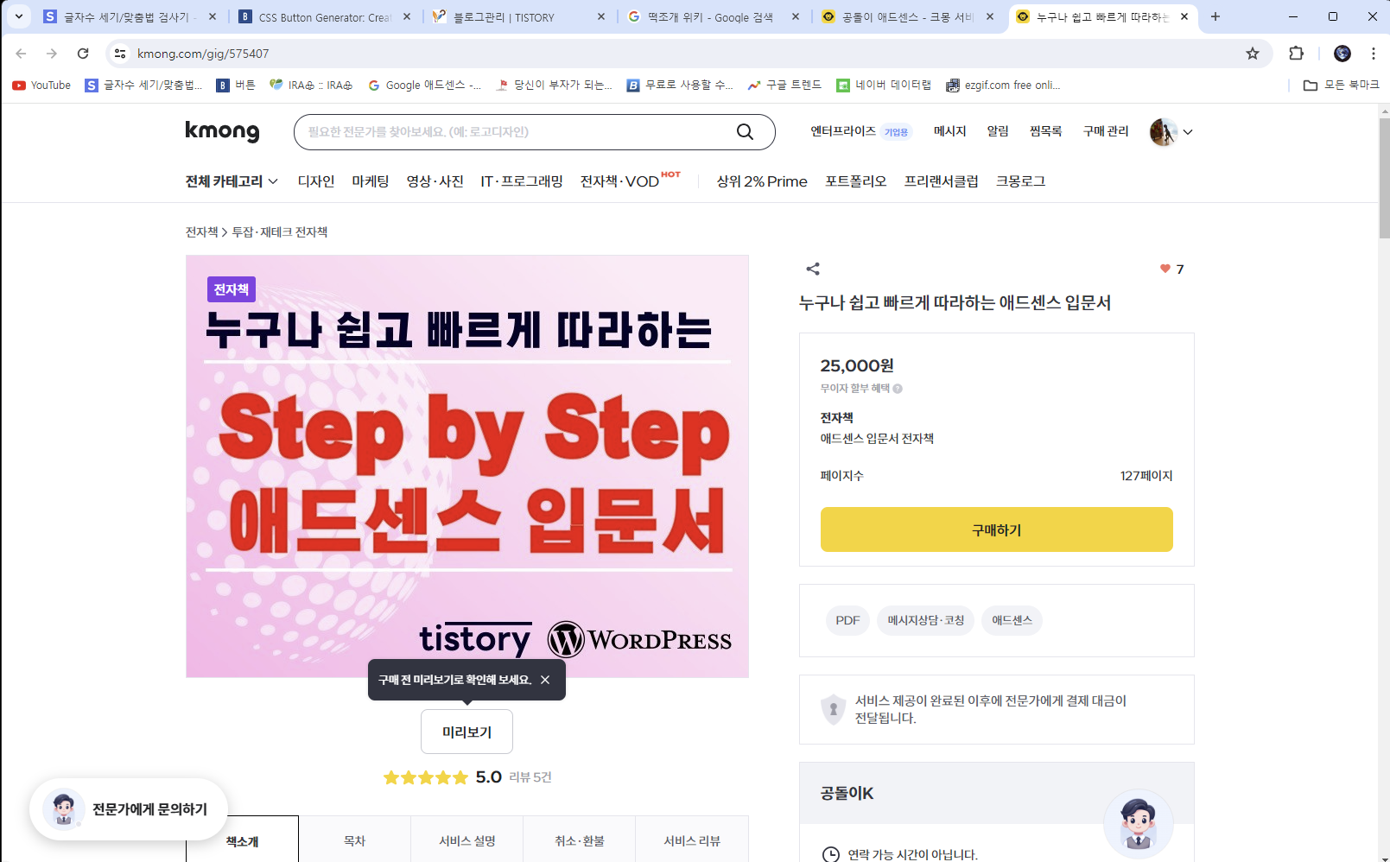Screen dimensions: 1390x862
Task: Open the 마케팅 category menu
Action: pos(371,181)
